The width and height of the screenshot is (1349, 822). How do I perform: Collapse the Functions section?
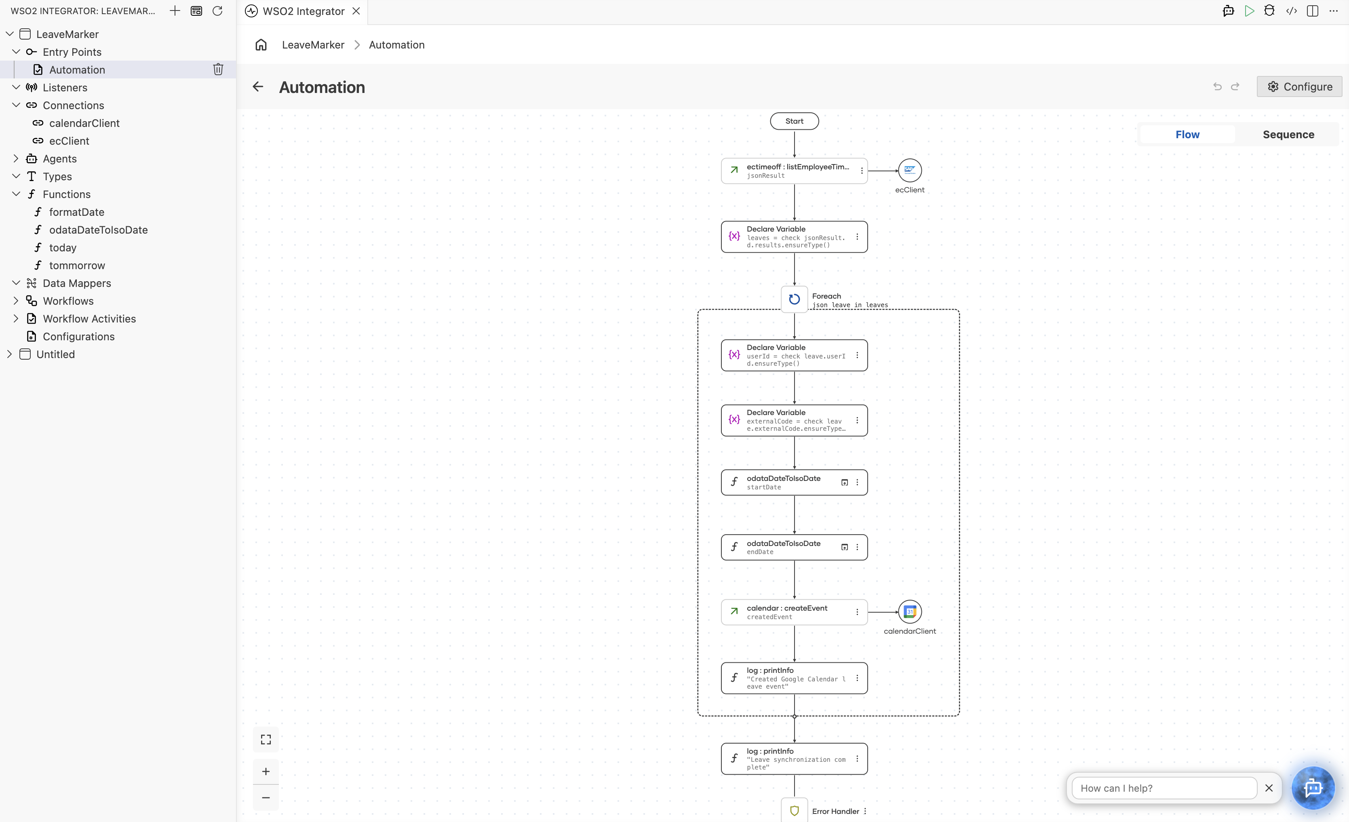[x=17, y=194]
